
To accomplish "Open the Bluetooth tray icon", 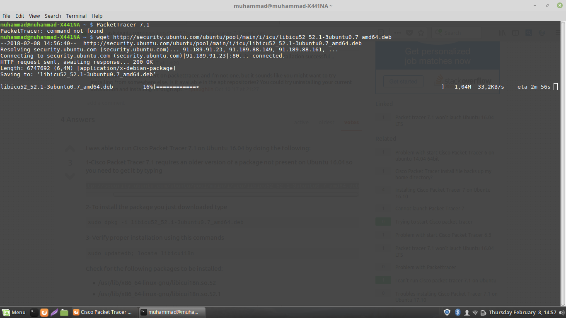I will point(458,312).
